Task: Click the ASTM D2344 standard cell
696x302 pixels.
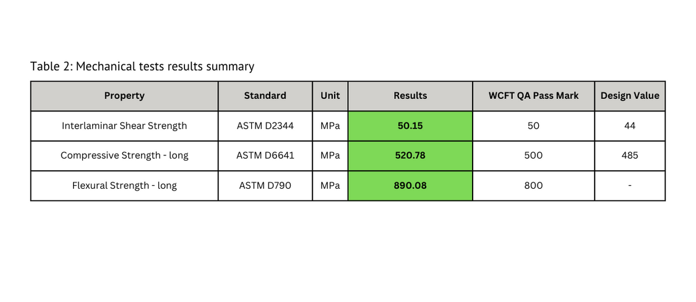Action: (265, 126)
